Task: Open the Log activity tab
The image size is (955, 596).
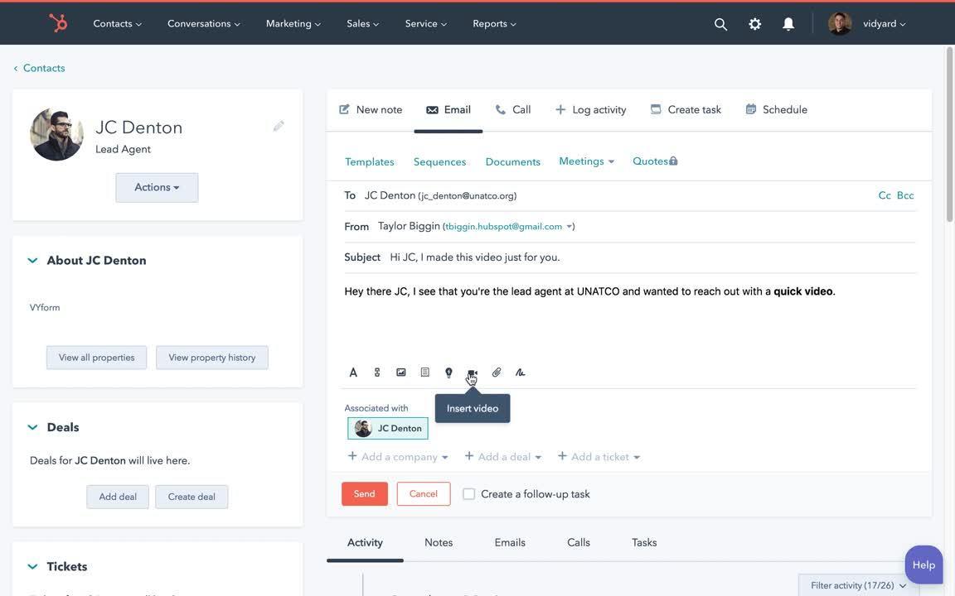Action: [x=590, y=109]
